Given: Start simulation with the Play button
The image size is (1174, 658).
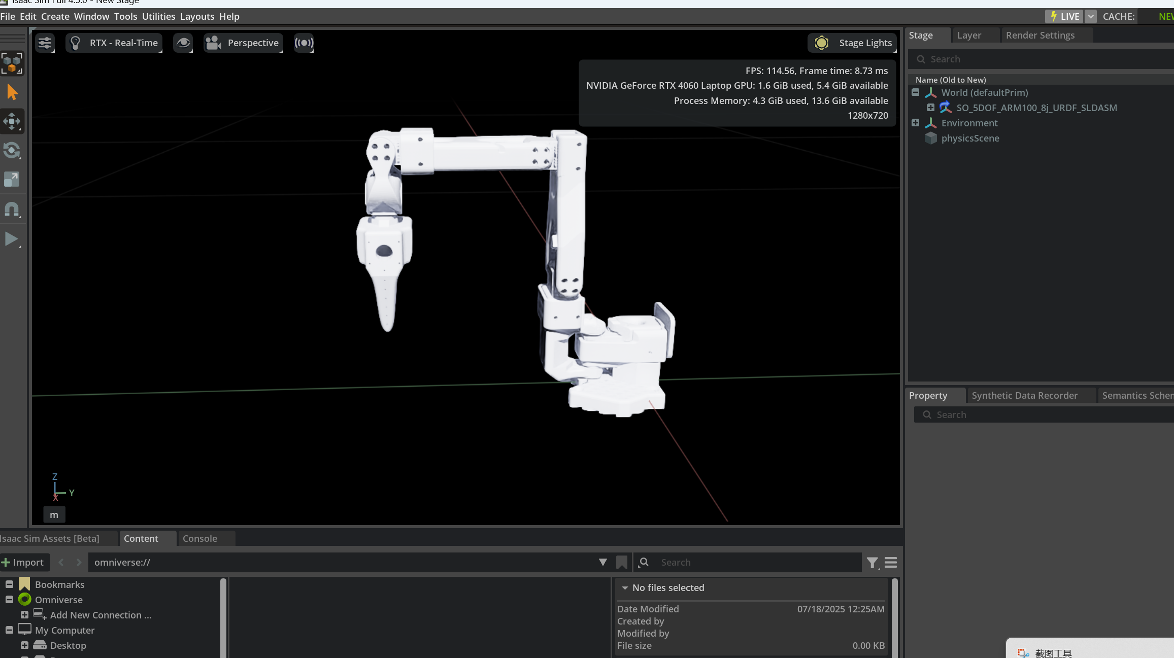Looking at the screenshot, I should point(12,239).
